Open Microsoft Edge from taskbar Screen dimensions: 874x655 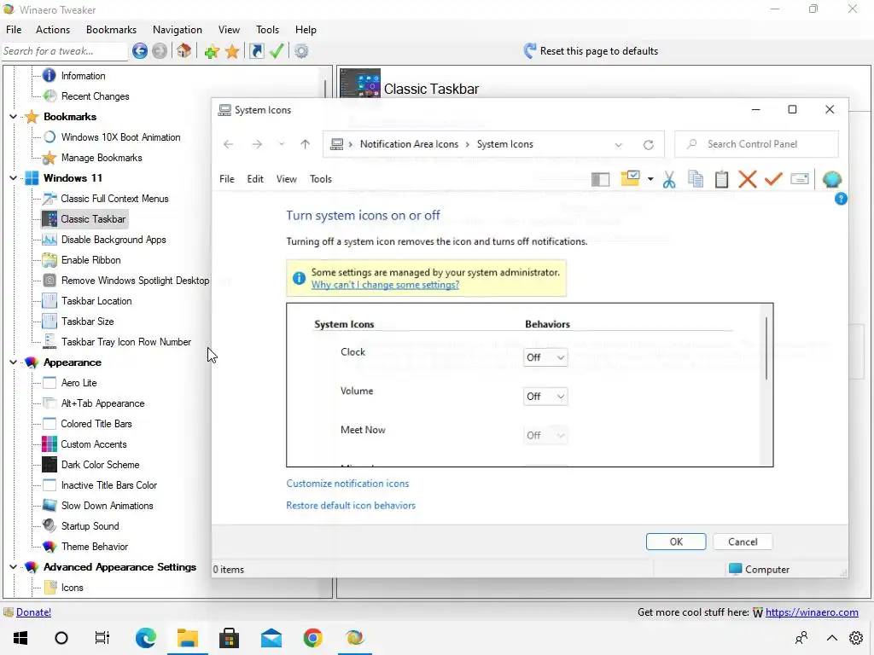(x=146, y=638)
